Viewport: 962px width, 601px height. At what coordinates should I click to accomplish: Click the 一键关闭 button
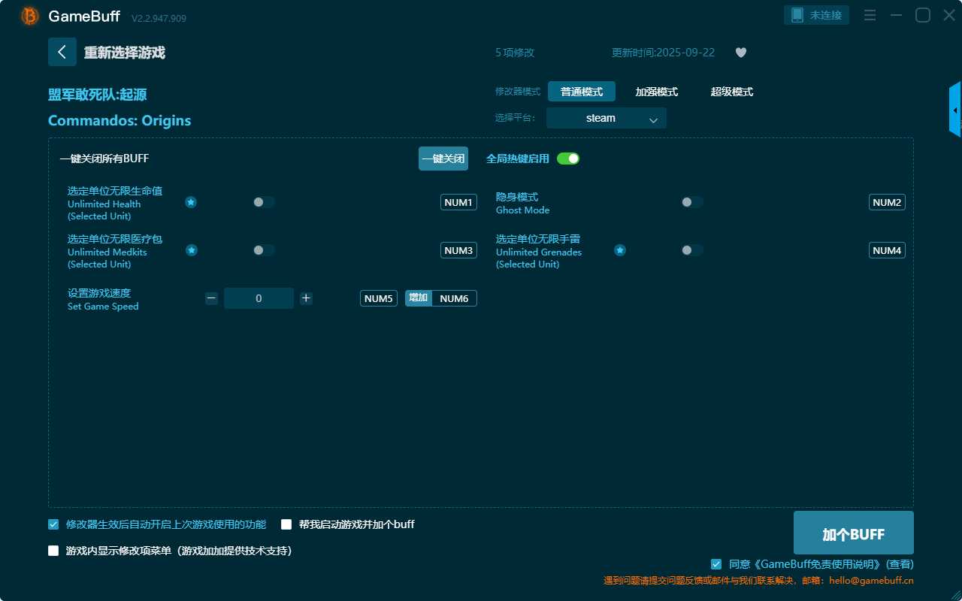(x=443, y=159)
